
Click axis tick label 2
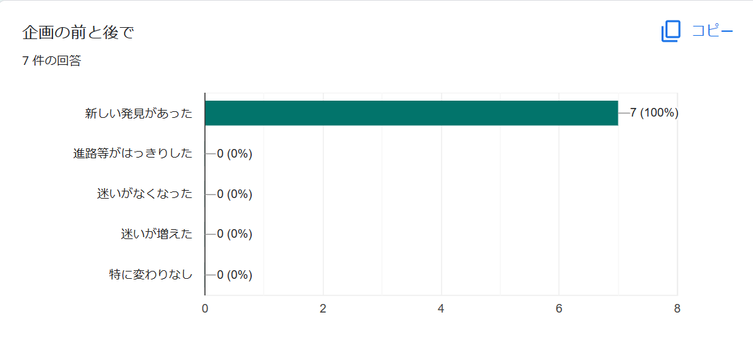coord(323,309)
